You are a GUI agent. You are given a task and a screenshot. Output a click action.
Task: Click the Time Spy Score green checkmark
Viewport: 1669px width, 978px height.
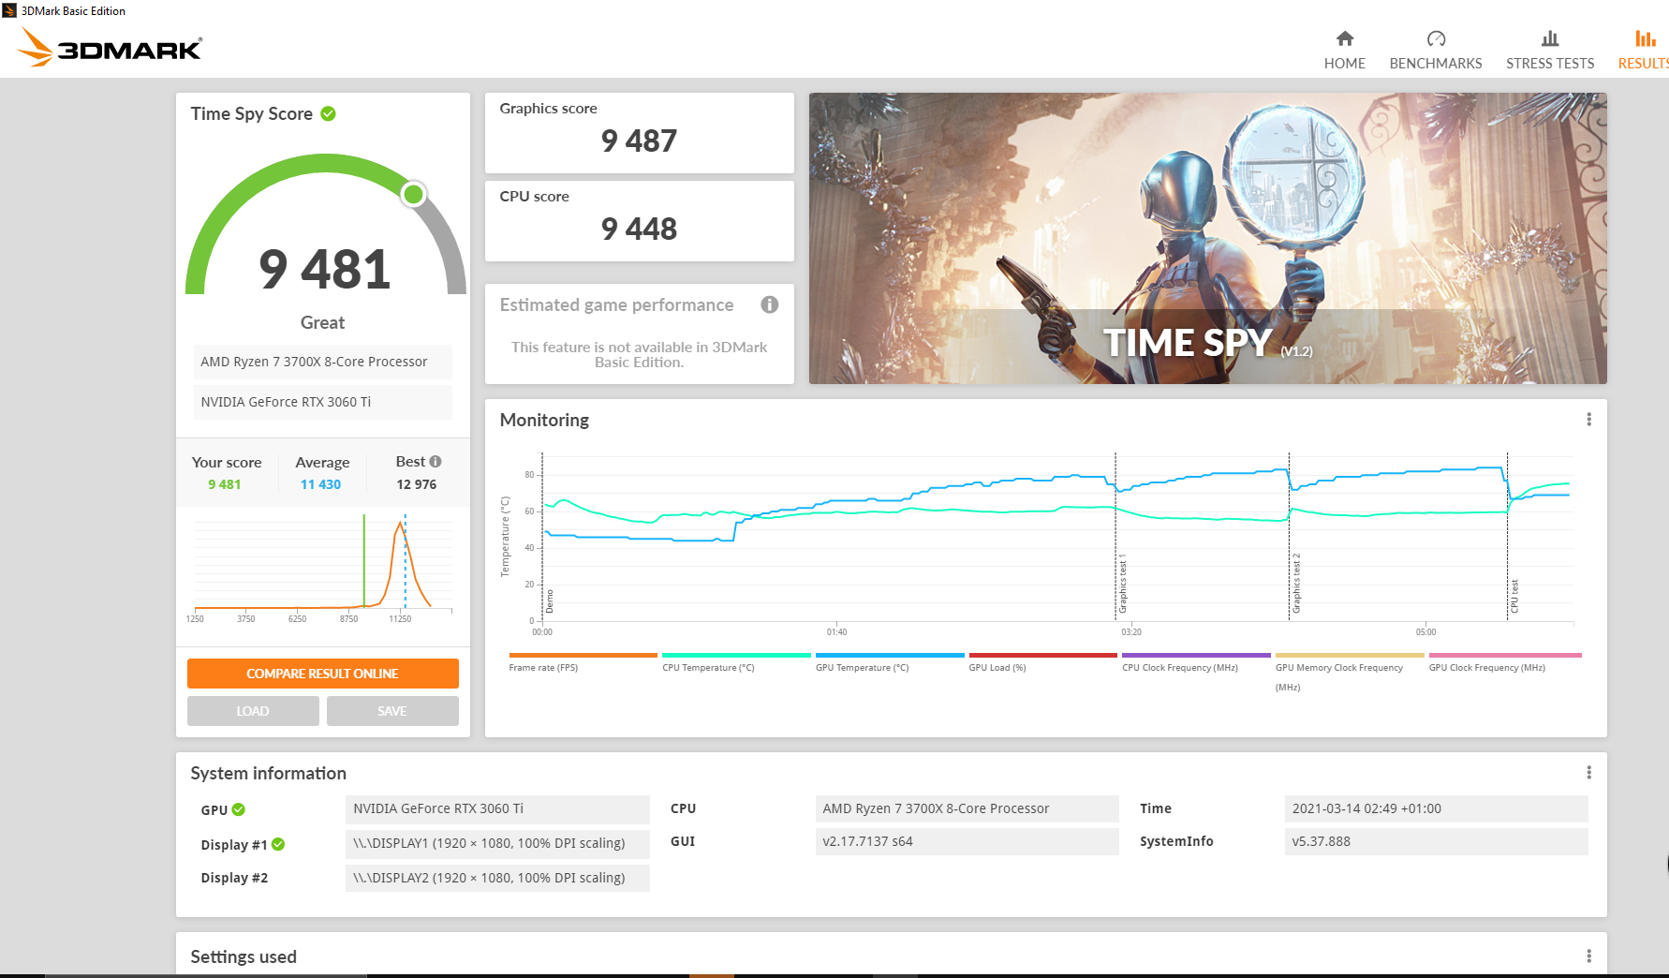(x=329, y=113)
